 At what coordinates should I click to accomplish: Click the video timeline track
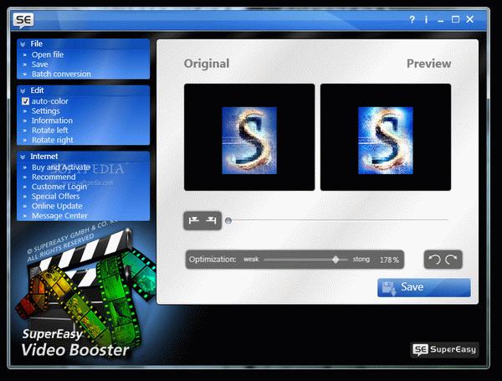tap(336, 220)
